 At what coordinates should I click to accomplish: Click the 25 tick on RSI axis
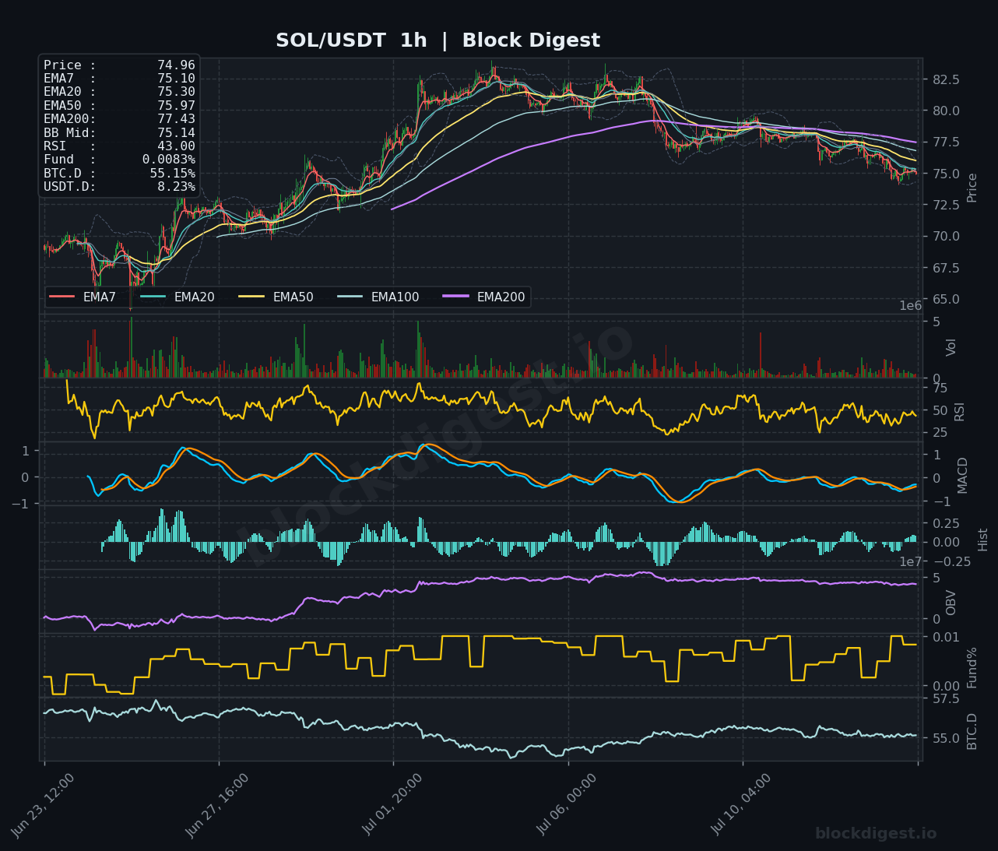tap(940, 434)
